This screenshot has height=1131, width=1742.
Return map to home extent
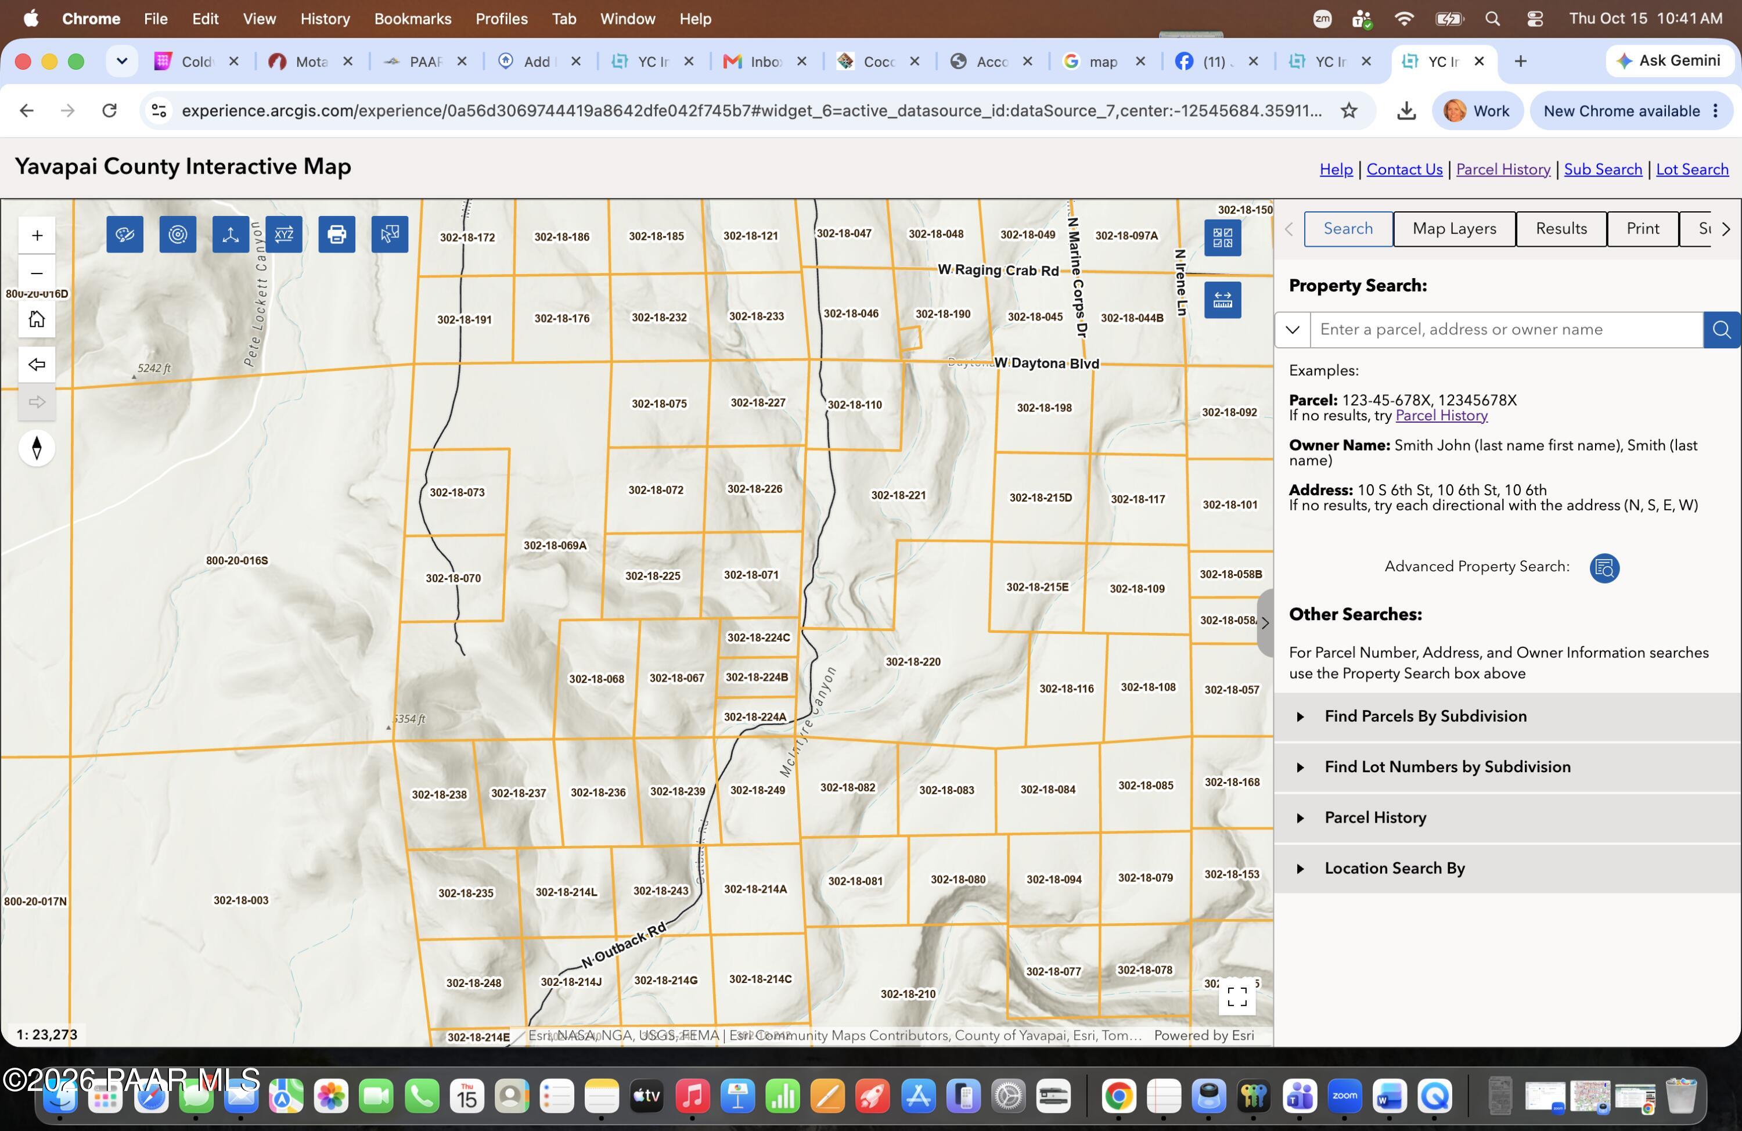(x=37, y=319)
